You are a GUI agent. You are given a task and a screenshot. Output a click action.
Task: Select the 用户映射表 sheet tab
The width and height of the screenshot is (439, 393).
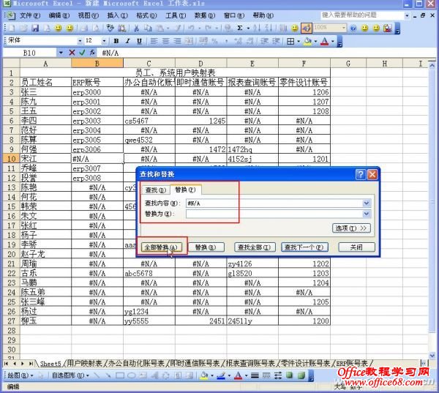coord(83,363)
